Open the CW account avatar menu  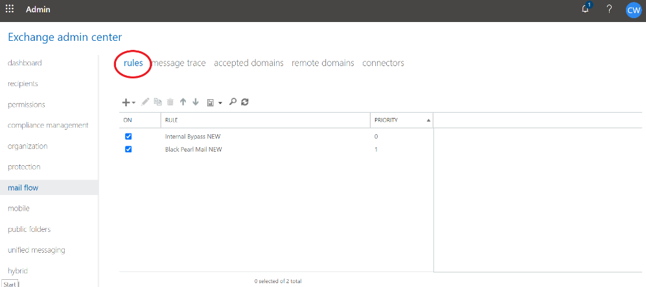(633, 10)
